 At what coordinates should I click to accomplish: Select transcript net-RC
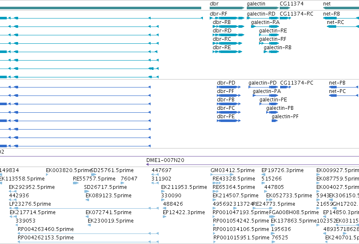coord(335,22)
